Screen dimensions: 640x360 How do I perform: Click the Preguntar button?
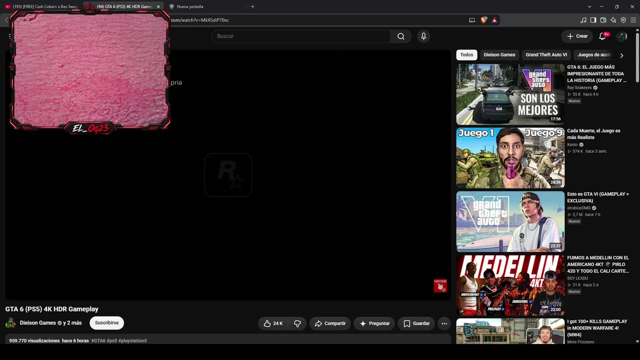374,323
